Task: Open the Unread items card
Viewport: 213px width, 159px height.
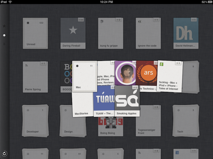Action: (x=35, y=33)
